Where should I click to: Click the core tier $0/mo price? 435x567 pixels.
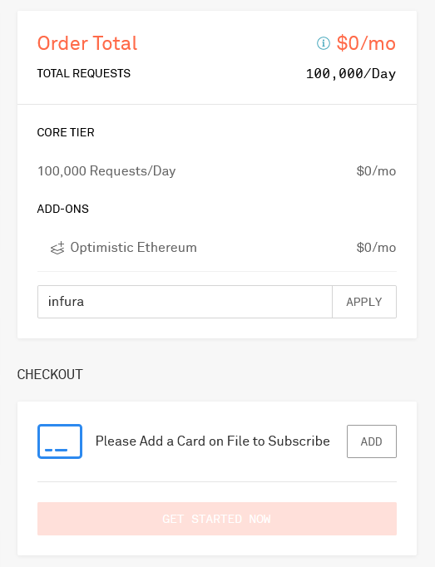(x=376, y=170)
